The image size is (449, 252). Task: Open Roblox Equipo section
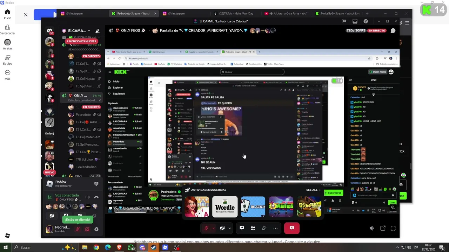[x=7, y=60]
